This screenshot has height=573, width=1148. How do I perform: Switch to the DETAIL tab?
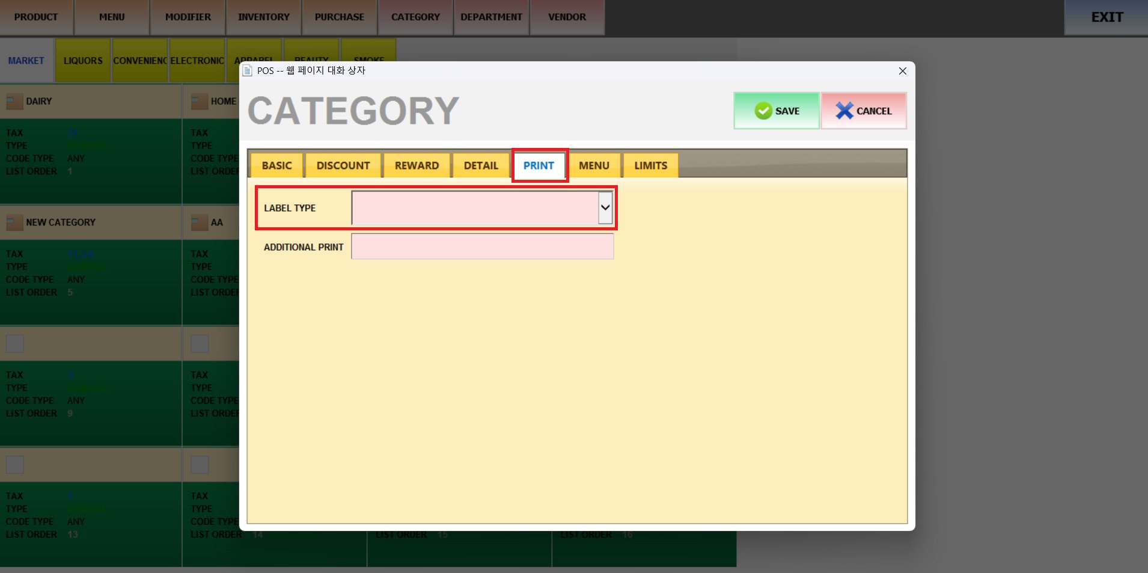pos(481,165)
